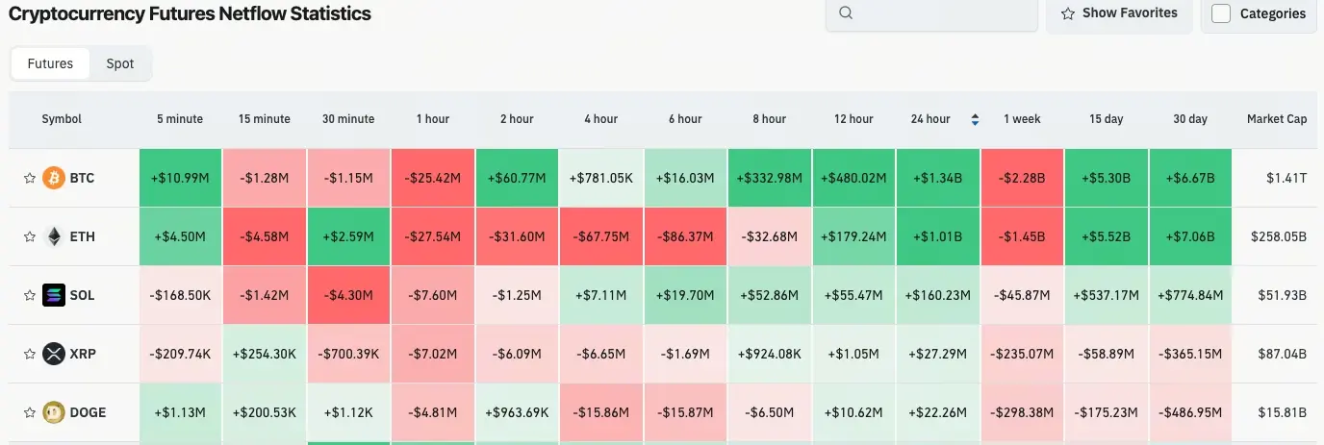Sort by the Market Cap column

pyautogui.click(x=1277, y=119)
